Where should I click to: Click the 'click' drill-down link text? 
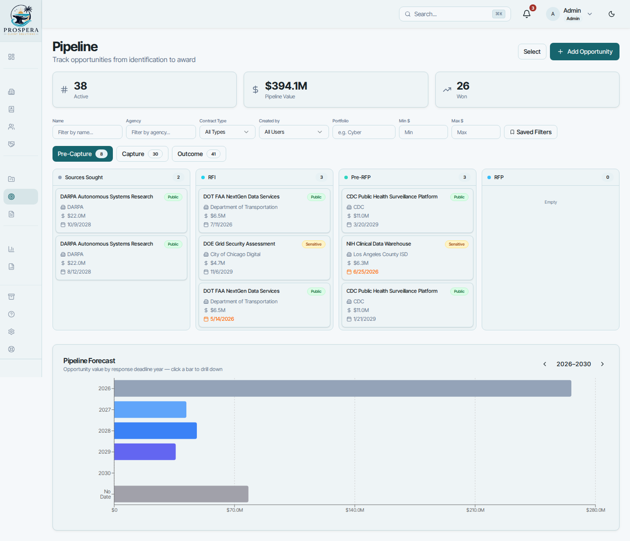click(x=176, y=369)
